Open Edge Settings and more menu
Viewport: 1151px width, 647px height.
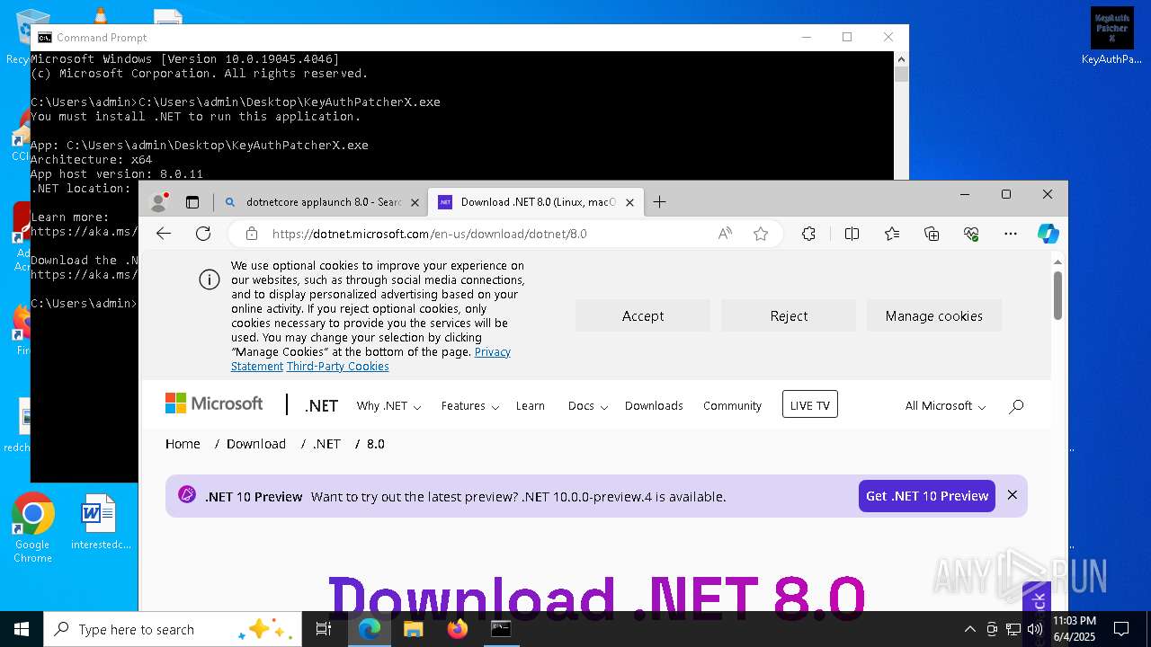point(1011,234)
